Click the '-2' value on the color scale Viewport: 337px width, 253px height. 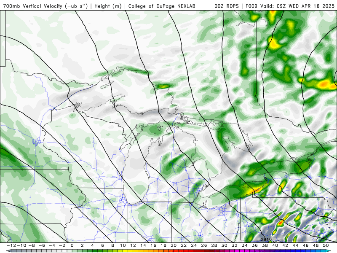click(62, 245)
